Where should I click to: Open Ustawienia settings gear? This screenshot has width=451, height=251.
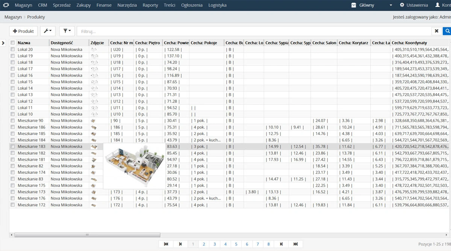point(414,5)
